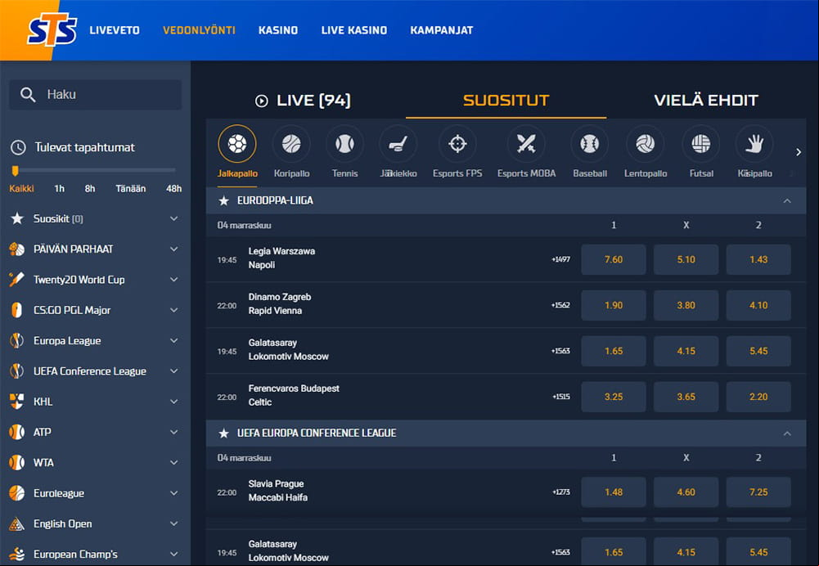Collapse the Eurooppa-liiga section
The width and height of the screenshot is (819, 566).
pyautogui.click(x=787, y=201)
